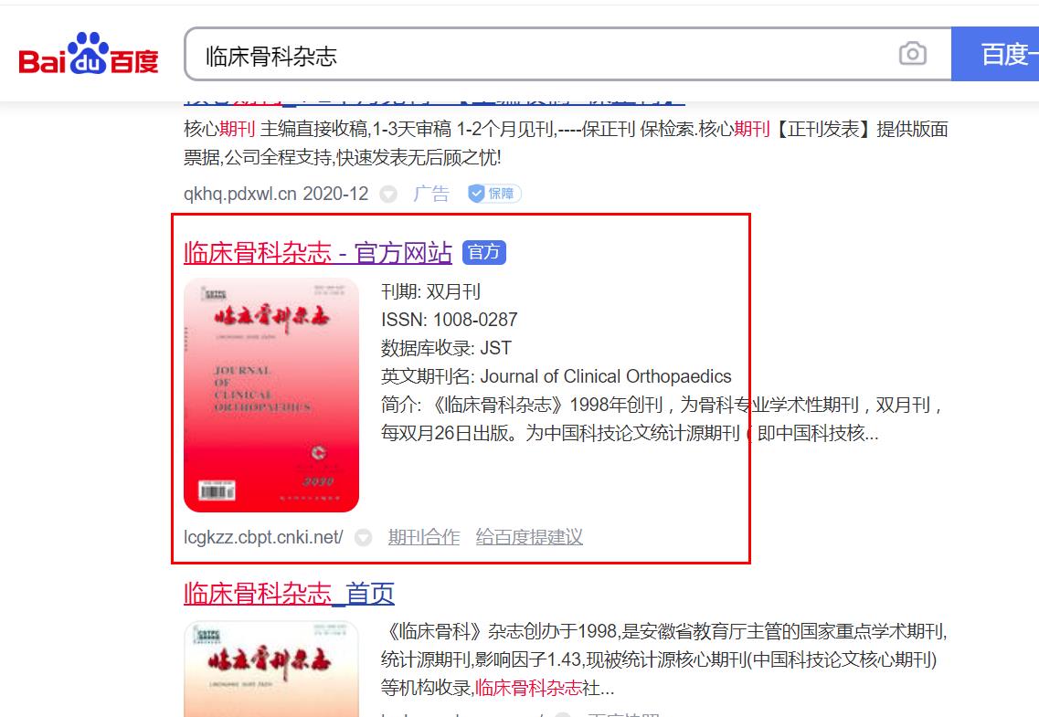The image size is (1039, 717).
Task: Click the ISSN: 1008-0287 text
Action: pos(449,320)
